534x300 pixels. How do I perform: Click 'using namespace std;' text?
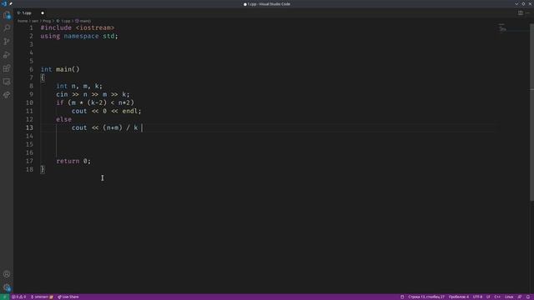click(79, 36)
